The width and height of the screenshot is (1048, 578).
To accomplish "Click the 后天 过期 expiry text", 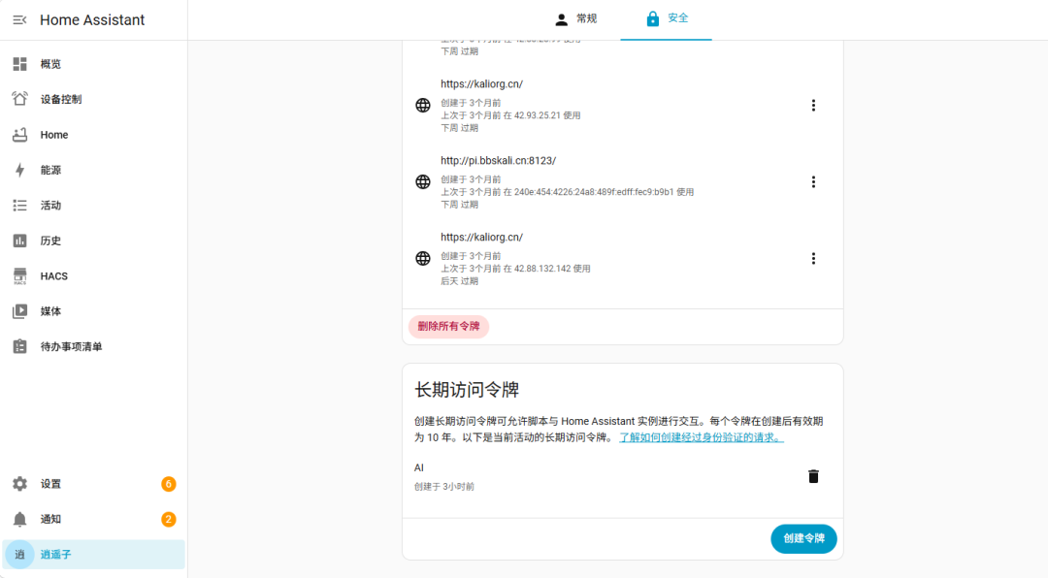I will [459, 281].
